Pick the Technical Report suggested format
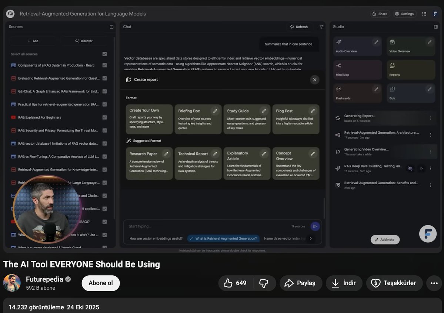Screen dimensions: 444x313 pyautogui.click(x=198, y=163)
